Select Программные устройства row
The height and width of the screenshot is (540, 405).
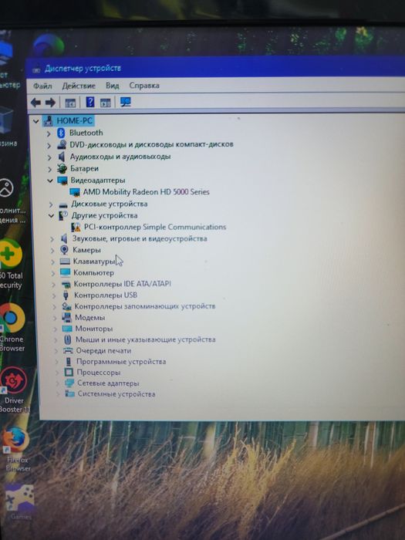click(x=121, y=362)
